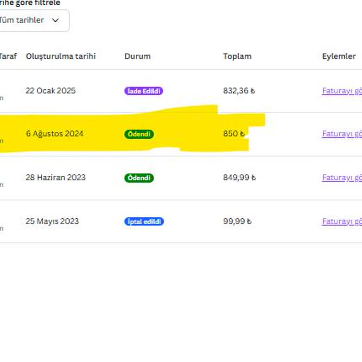The image size is (362, 362).
Task: Click the total amount 849,99 ₺
Action: (239, 177)
